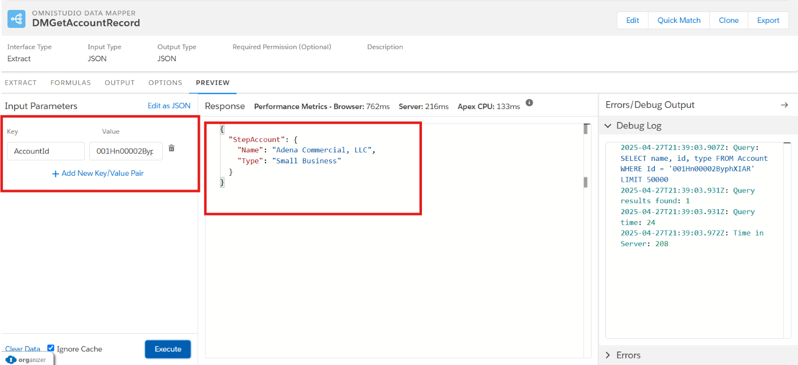Image resolution: width=798 pixels, height=365 pixels.
Task: Select the Options tab
Action: tap(165, 83)
